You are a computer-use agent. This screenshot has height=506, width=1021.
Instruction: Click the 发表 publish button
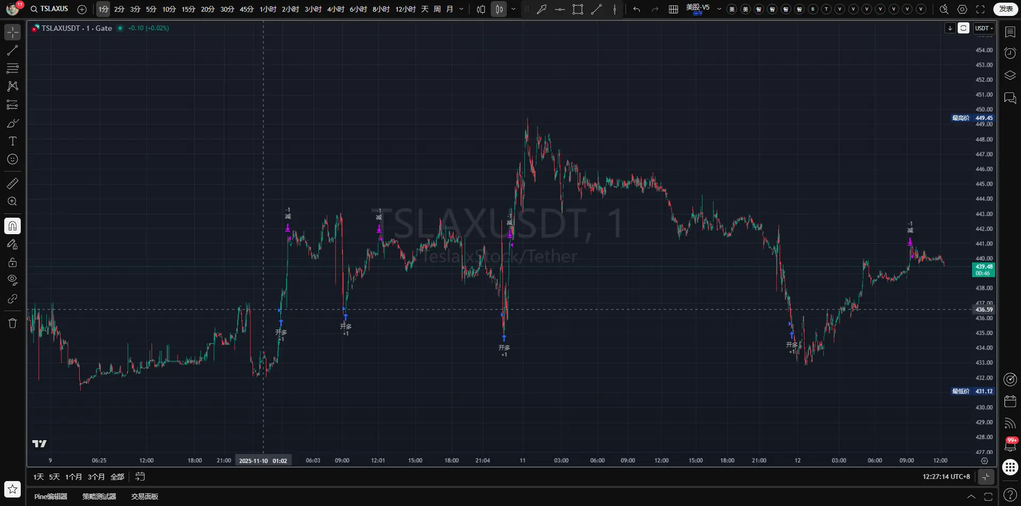coord(1006,9)
